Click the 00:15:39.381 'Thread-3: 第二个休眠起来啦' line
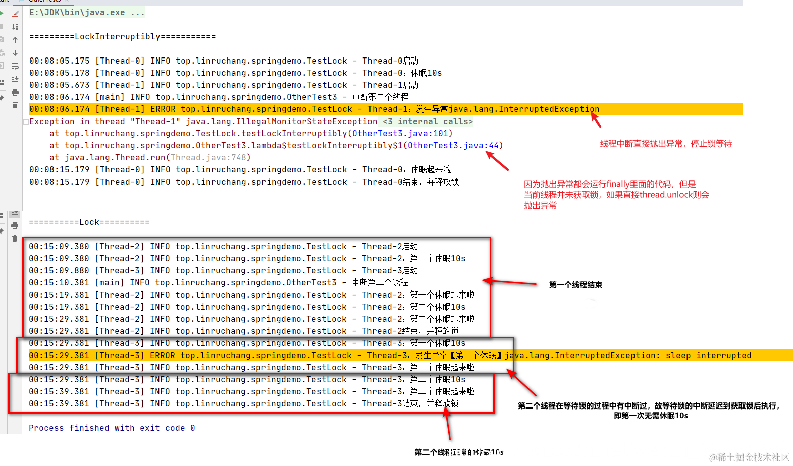Viewport: 793px width, 466px height. tap(252, 392)
